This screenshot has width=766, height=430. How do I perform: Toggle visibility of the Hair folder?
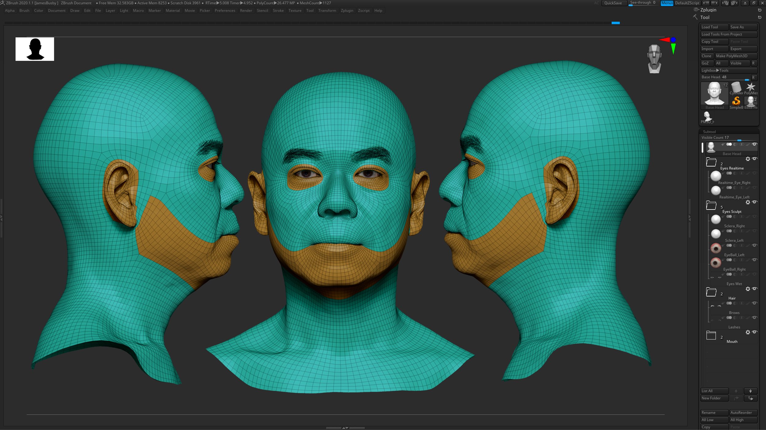(754, 289)
